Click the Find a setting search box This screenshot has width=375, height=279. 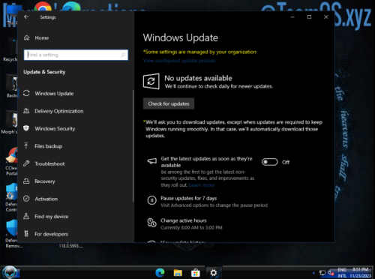(x=76, y=55)
